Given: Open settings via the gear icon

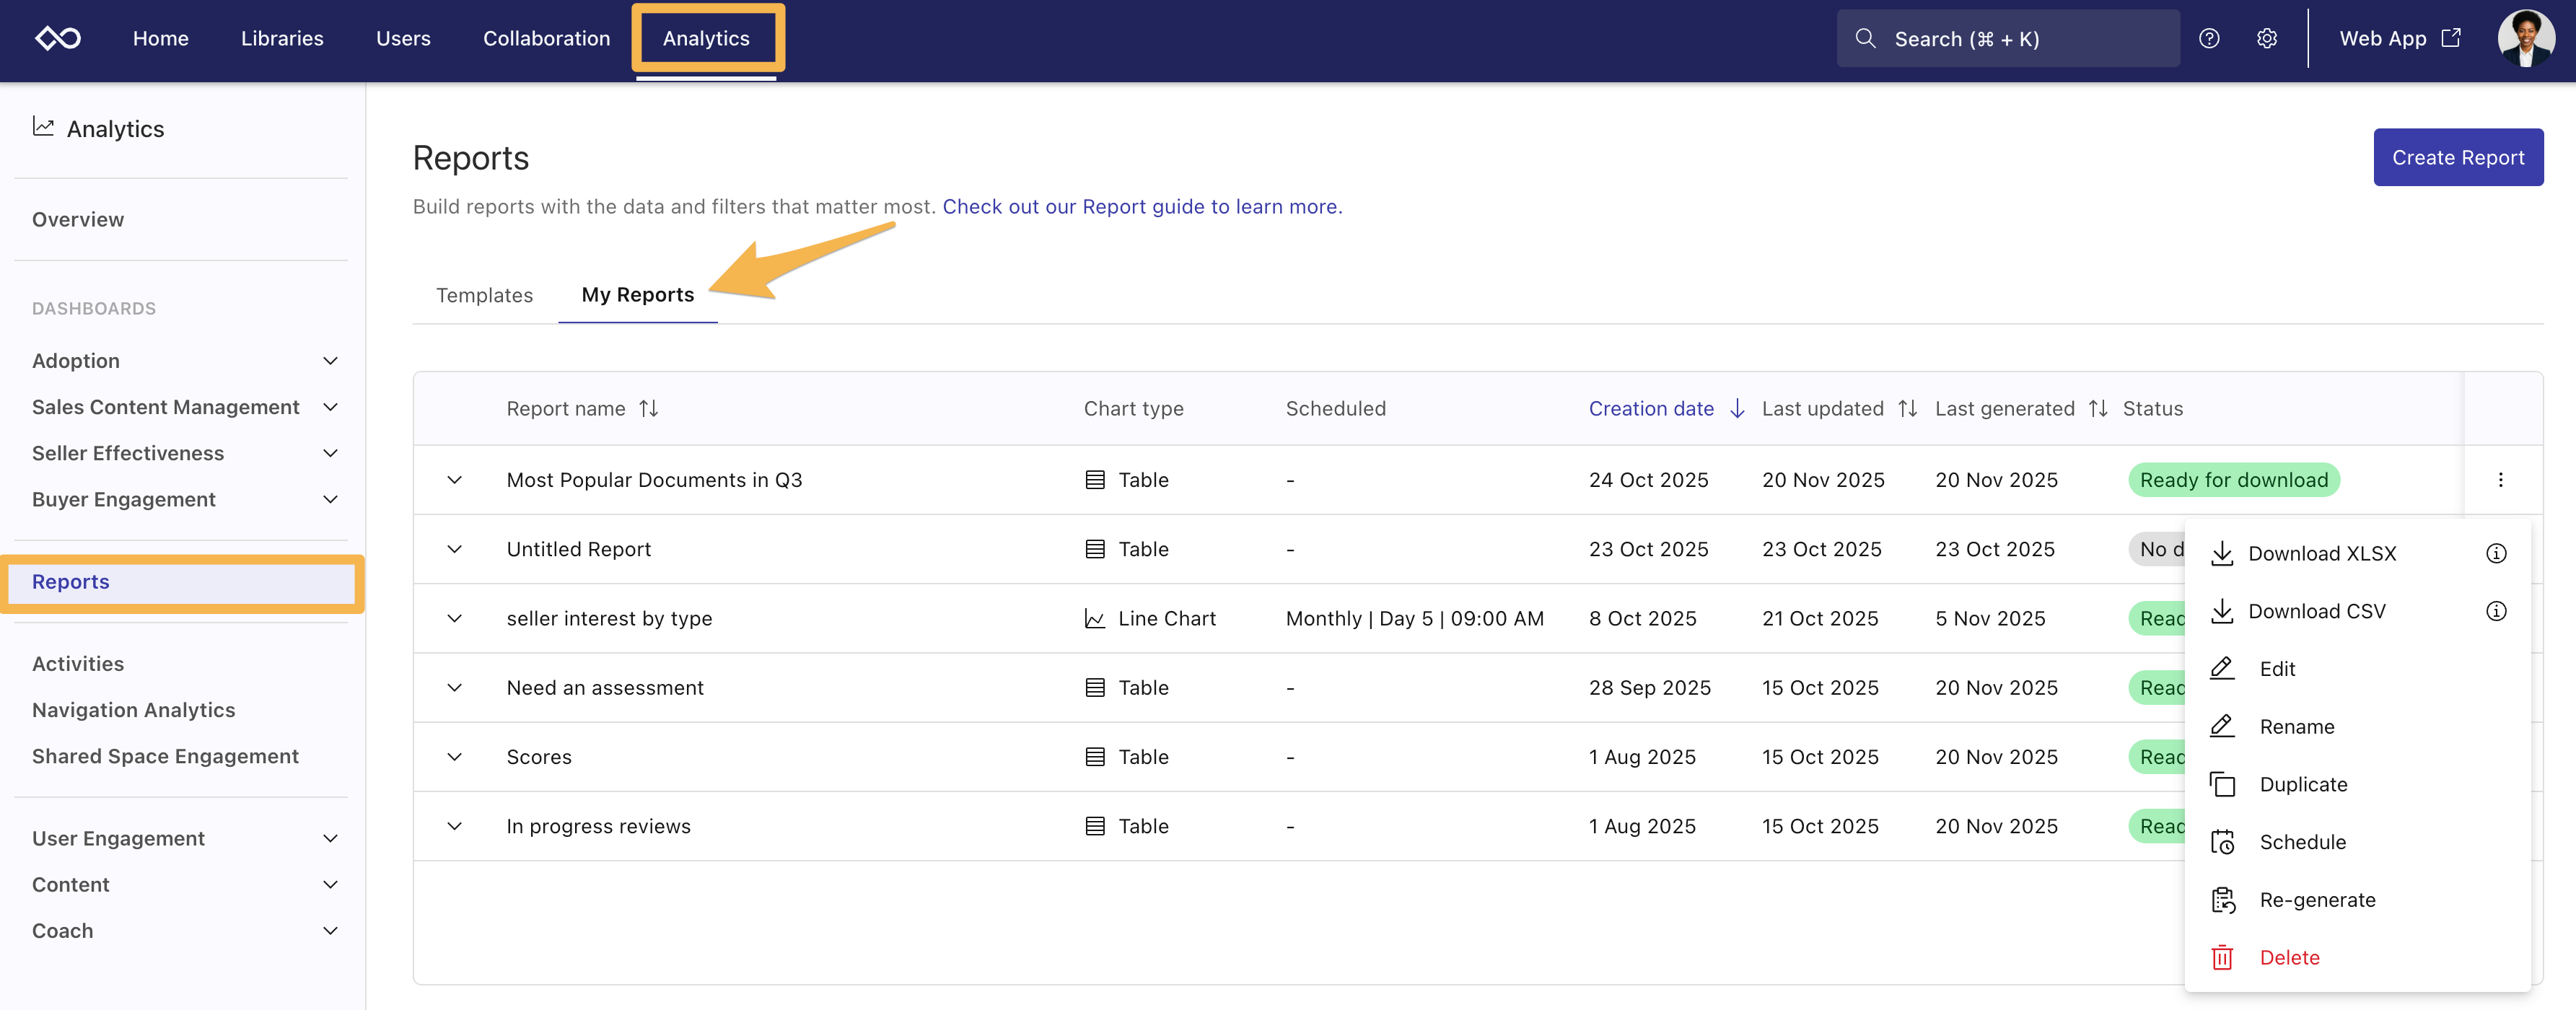Looking at the screenshot, I should pos(2267,39).
